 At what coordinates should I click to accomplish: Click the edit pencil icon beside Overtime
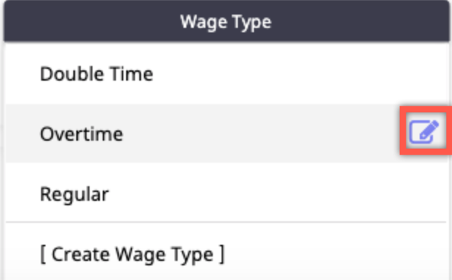tap(424, 132)
